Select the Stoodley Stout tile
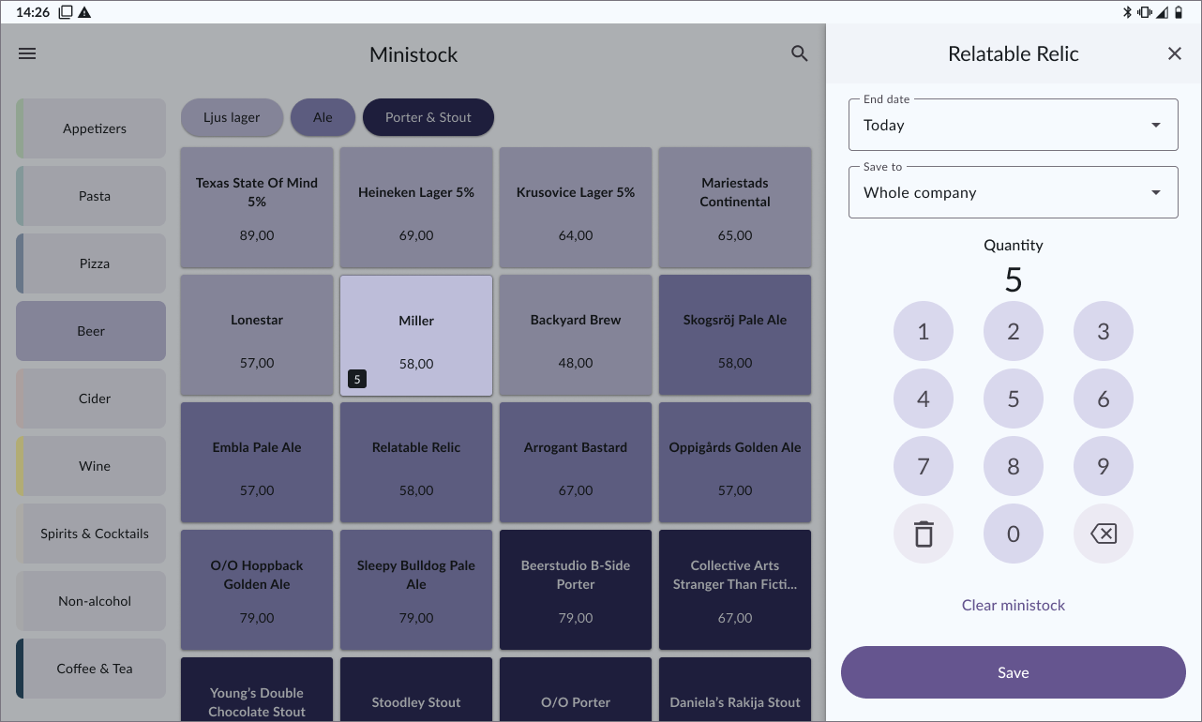 [416, 689]
